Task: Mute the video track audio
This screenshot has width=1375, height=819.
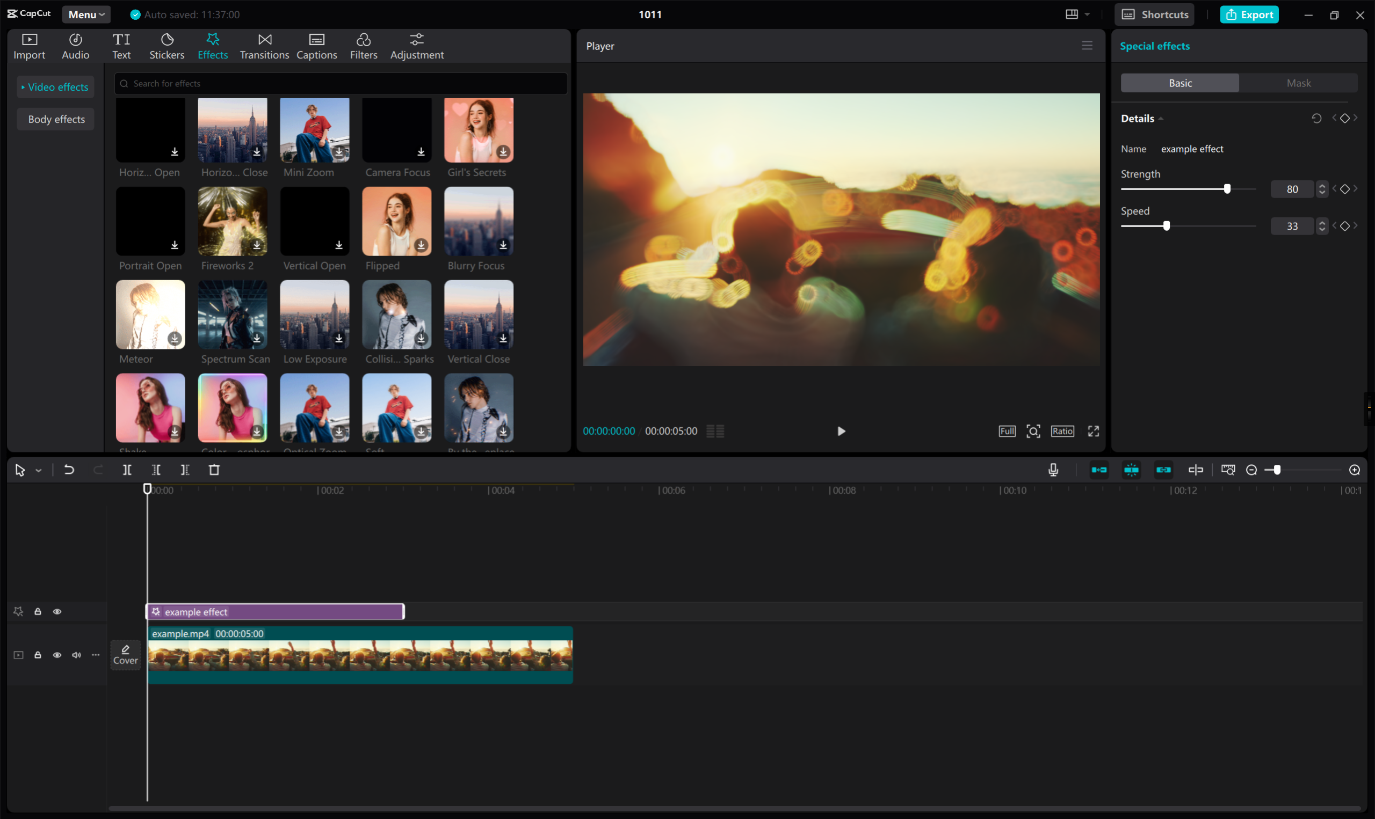Action: click(x=76, y=655)
